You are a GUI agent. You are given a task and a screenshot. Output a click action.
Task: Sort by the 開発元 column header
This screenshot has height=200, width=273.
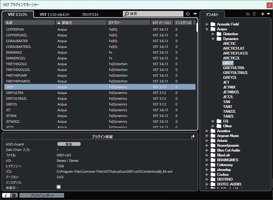81,23
